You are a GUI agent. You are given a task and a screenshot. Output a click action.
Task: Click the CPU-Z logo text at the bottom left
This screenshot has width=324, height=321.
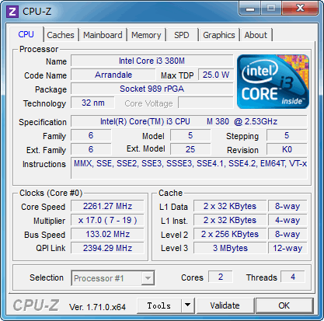[36, 305]
